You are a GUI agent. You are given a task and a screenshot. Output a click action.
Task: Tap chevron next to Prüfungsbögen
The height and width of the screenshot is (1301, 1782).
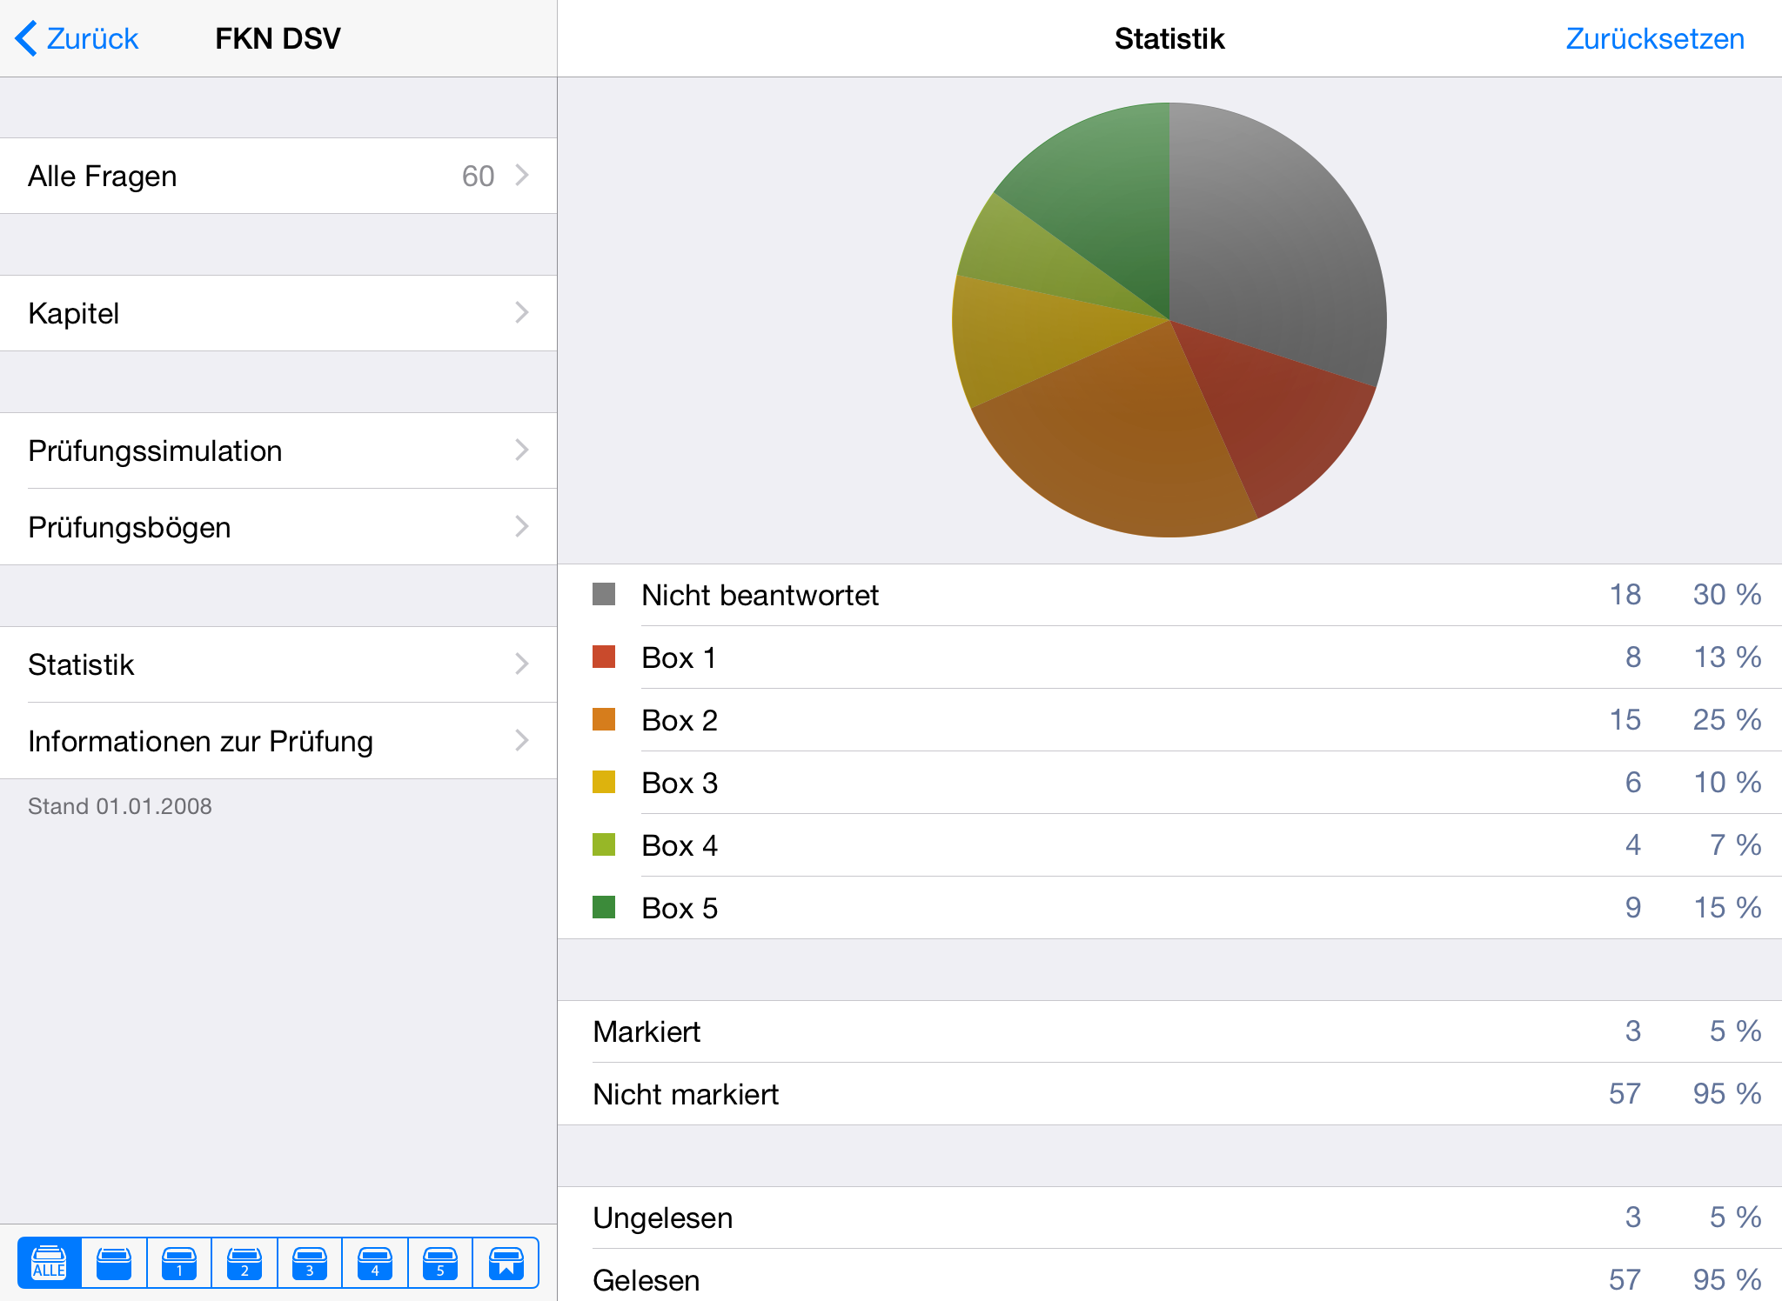522,527
